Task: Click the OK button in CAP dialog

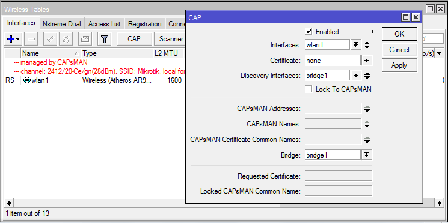Action: click(x=399, y=34)
